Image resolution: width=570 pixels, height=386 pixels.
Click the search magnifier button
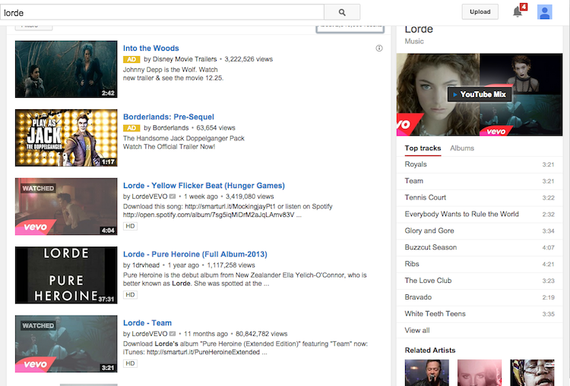(342, 12)
